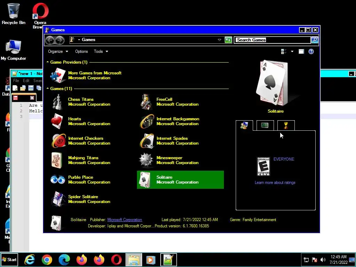Save file icon in Notepad++ toolbar
Image resolution: width=356 pixels, height=267 pixels.
click(31, 88)
